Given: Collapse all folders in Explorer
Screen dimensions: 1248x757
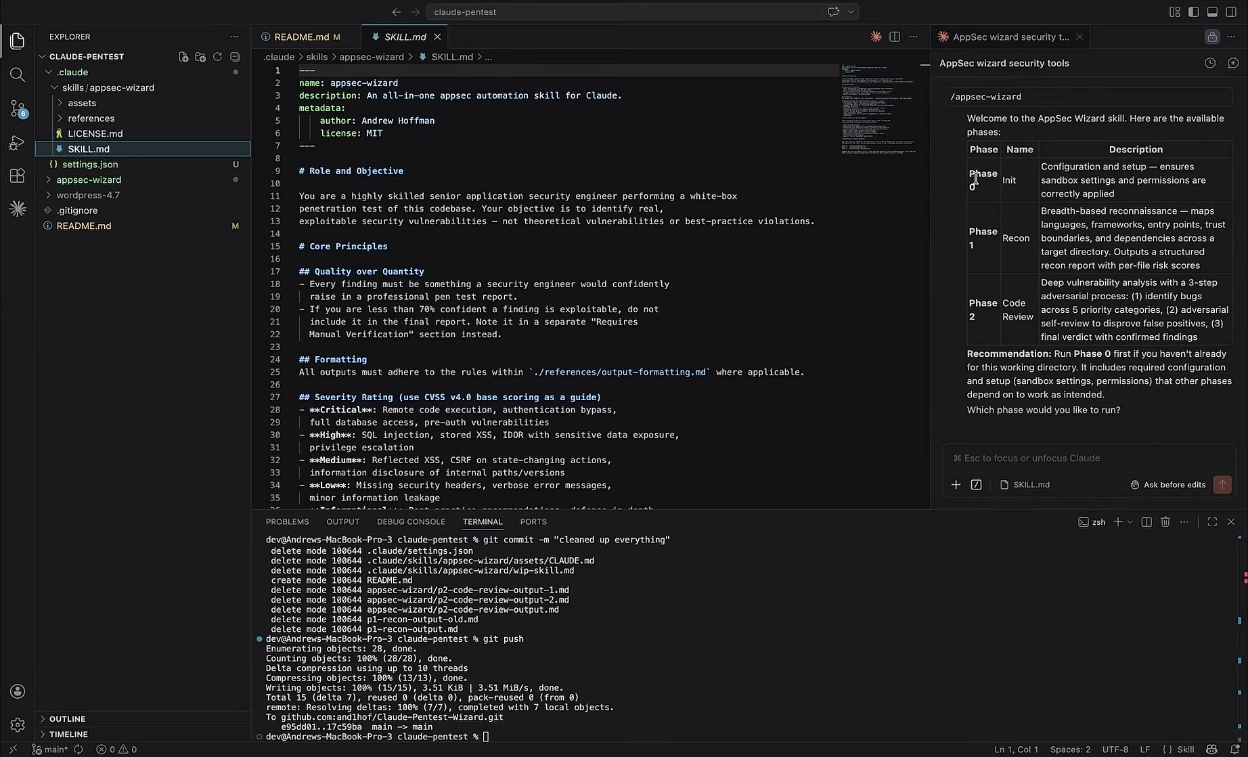Looking at the screenshot, I should (235, 57).
